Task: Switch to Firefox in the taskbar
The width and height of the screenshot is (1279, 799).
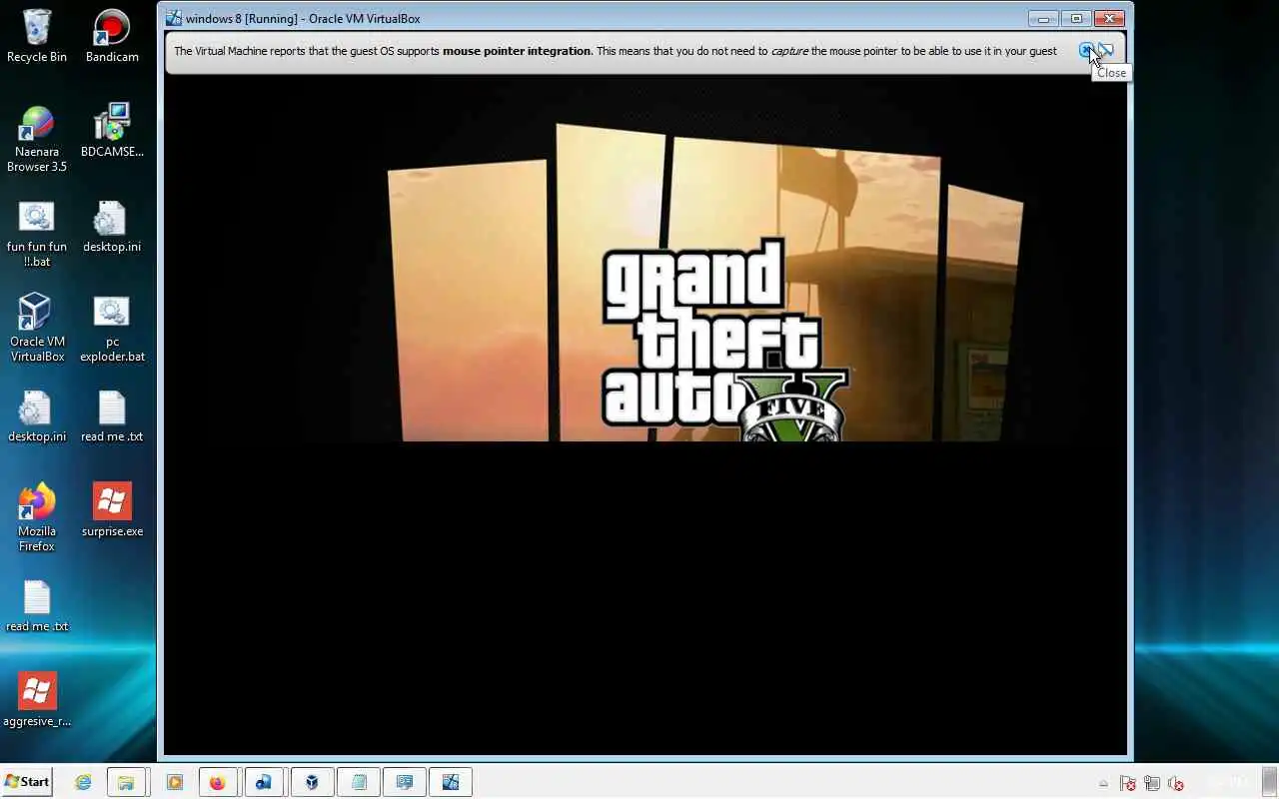Action: pyautogui.click(x=217, y=782)
